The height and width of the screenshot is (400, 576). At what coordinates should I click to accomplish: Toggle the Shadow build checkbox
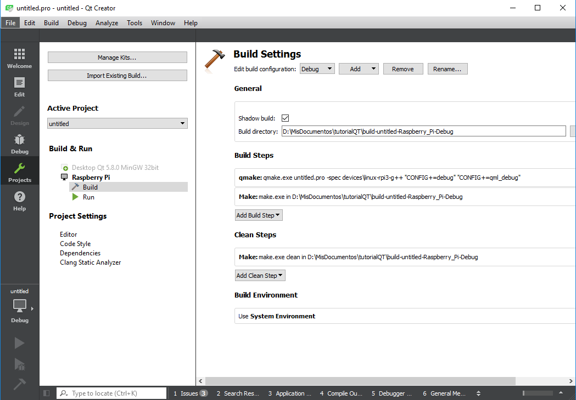[285, 118]
